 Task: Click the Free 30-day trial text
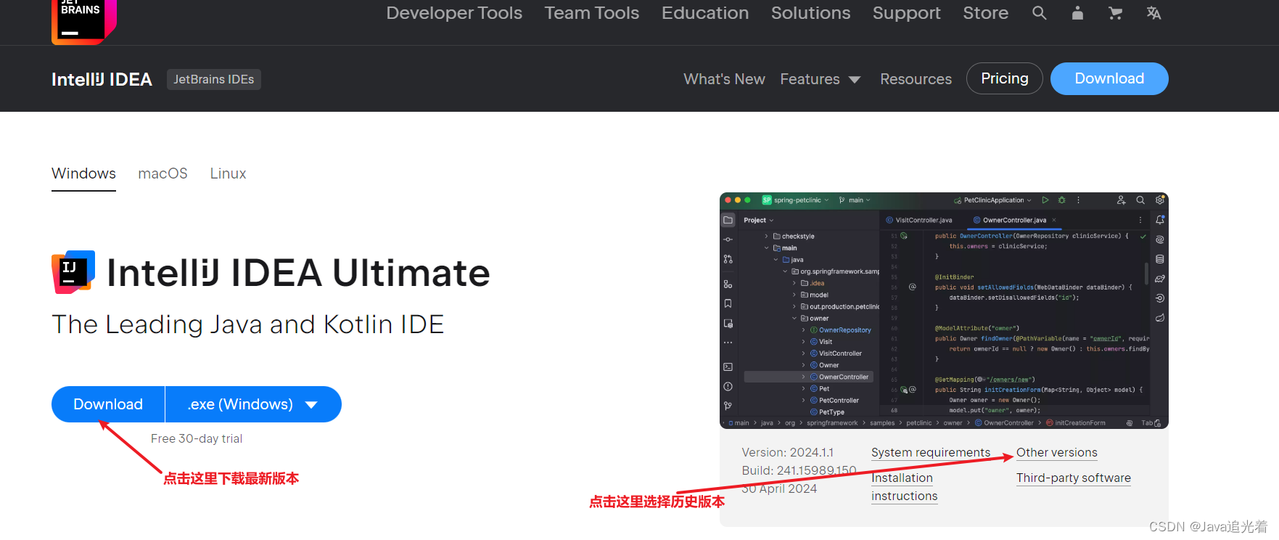(197, 438)
